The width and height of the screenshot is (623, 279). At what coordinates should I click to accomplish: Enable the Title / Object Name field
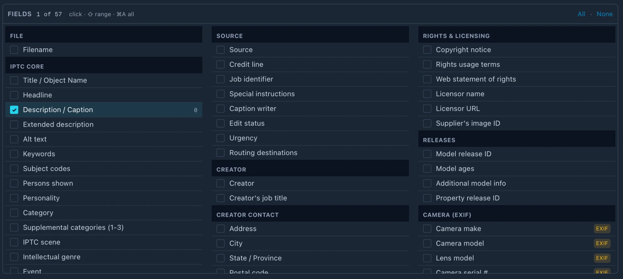(x=14, y=80)
